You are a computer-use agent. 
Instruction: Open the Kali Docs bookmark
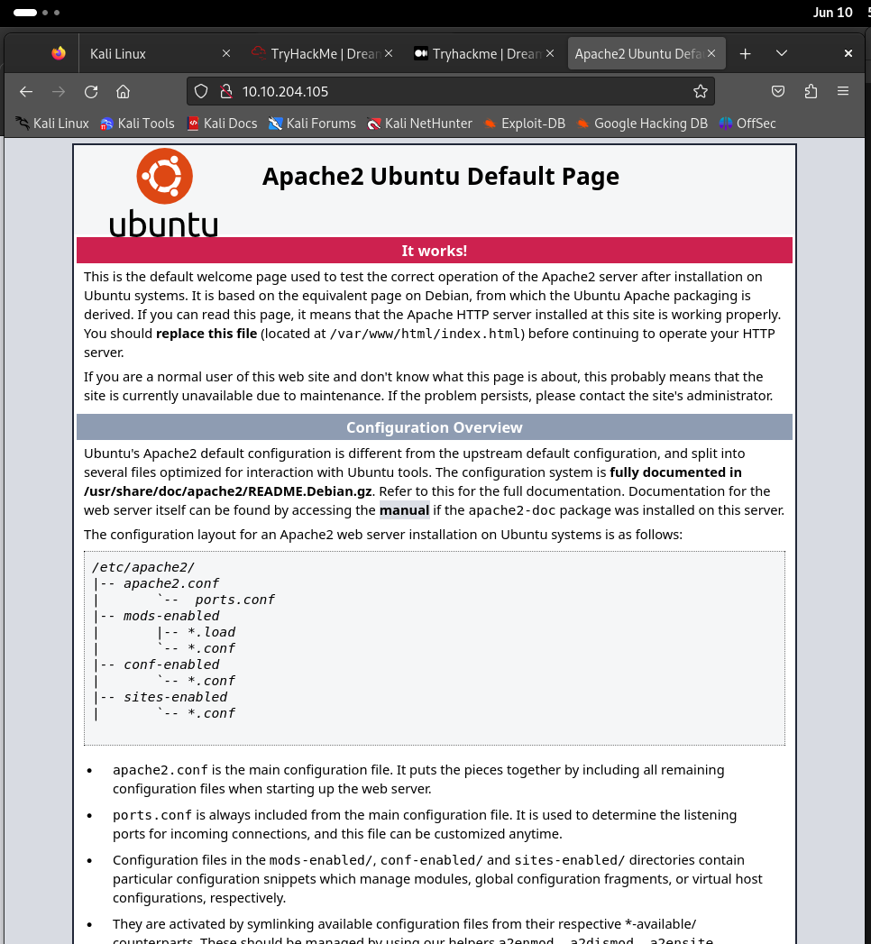click(x=222, y=124)
